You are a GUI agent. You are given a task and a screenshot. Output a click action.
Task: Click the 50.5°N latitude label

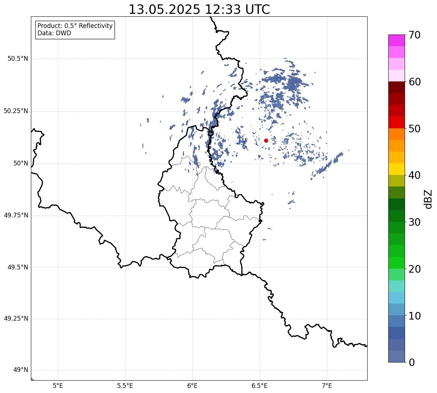point(18,59)
